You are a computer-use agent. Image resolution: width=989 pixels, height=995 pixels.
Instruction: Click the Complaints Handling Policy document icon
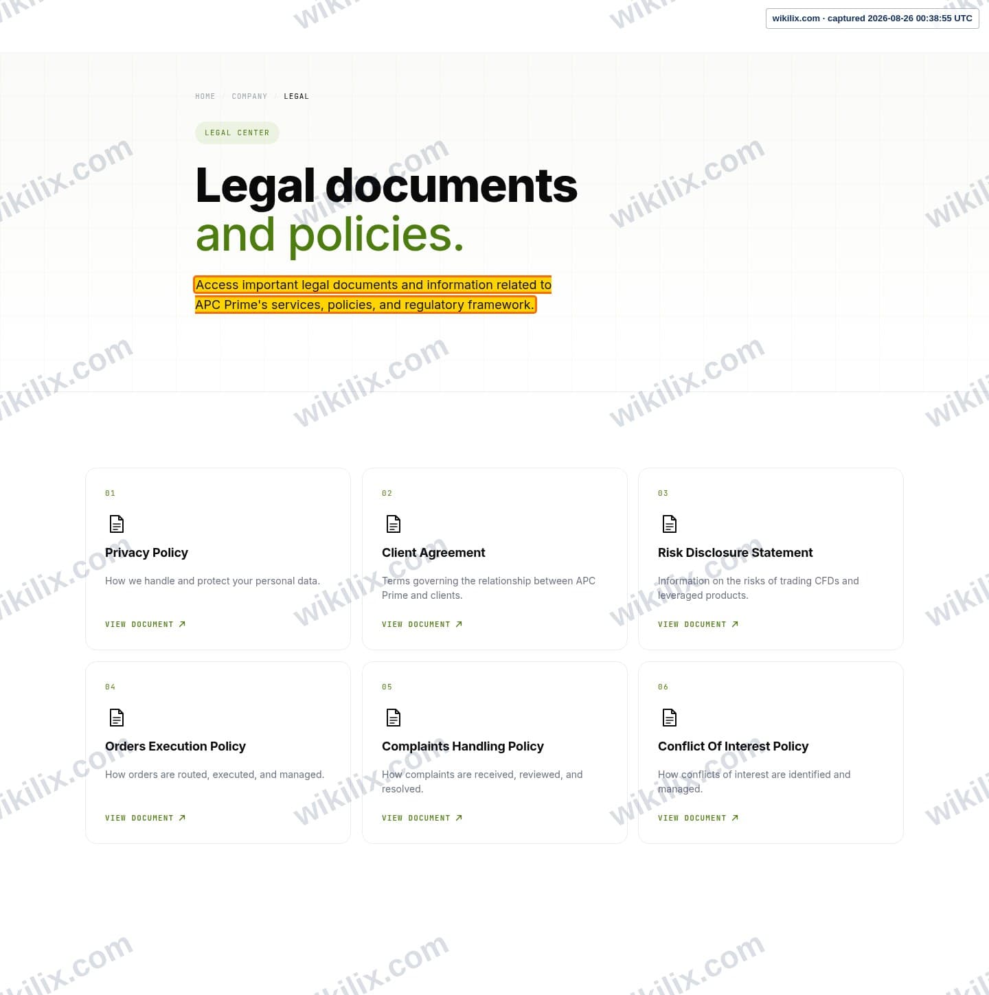click(394, 718)
